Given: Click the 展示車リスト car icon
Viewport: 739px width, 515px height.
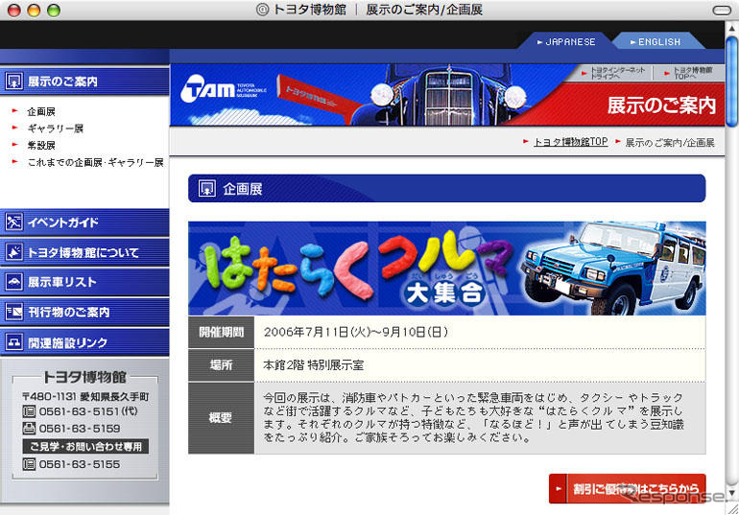Looking at the screenshot, I should [14, 282].
